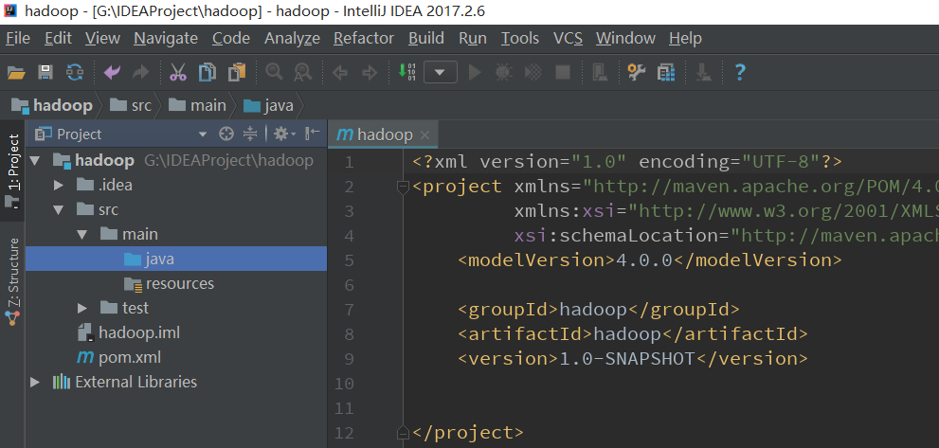Expand the test folder

[x=82, y=308]
